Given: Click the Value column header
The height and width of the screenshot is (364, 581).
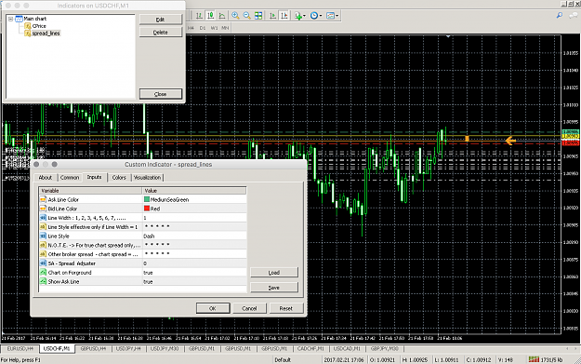Looking at the screenshot, I should click(x=194, y=190).
